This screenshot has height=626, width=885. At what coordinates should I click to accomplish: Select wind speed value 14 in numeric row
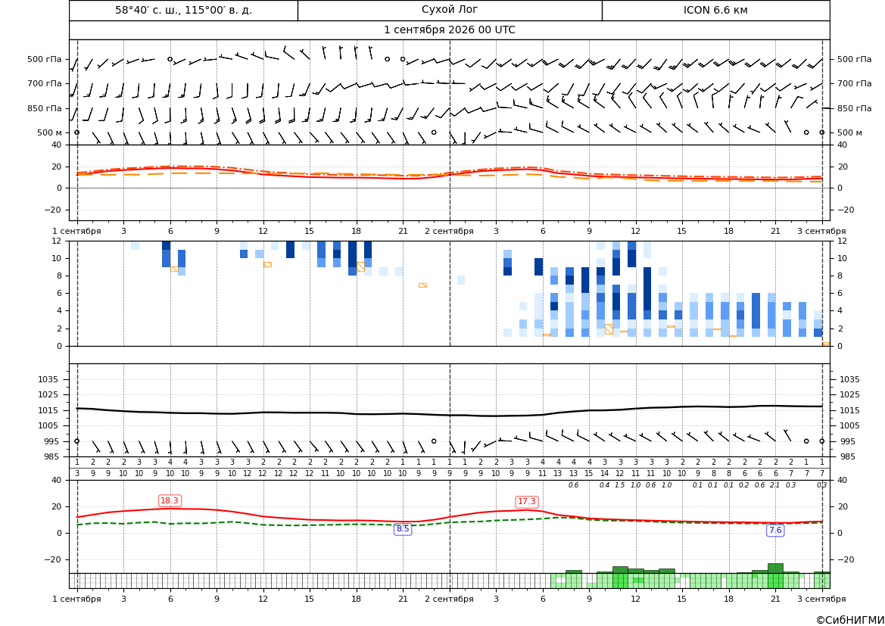click(x=604, y=474)
